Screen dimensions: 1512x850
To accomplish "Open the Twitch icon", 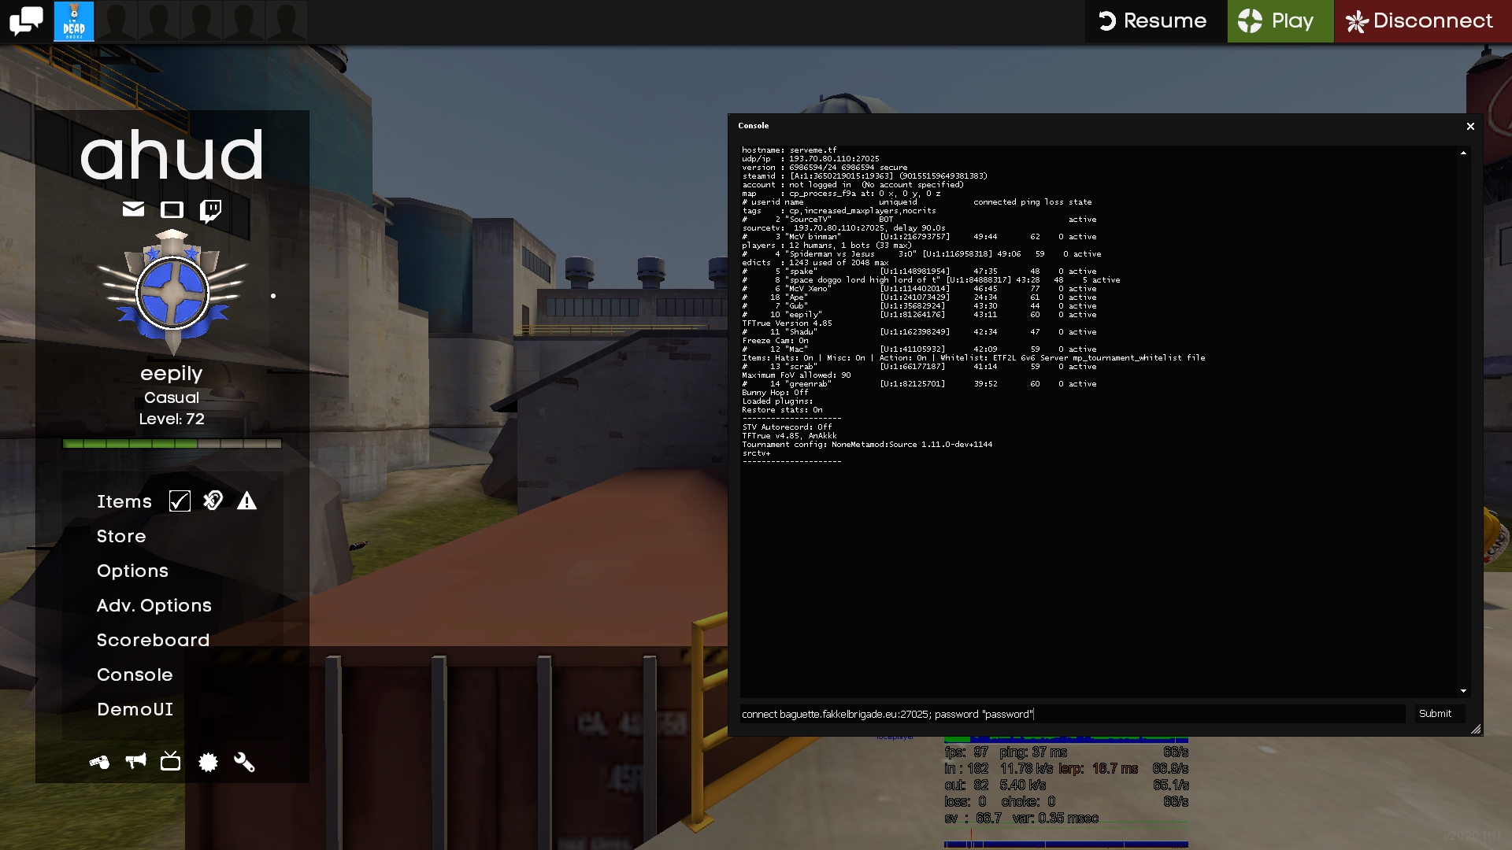I will pos(210,210).
